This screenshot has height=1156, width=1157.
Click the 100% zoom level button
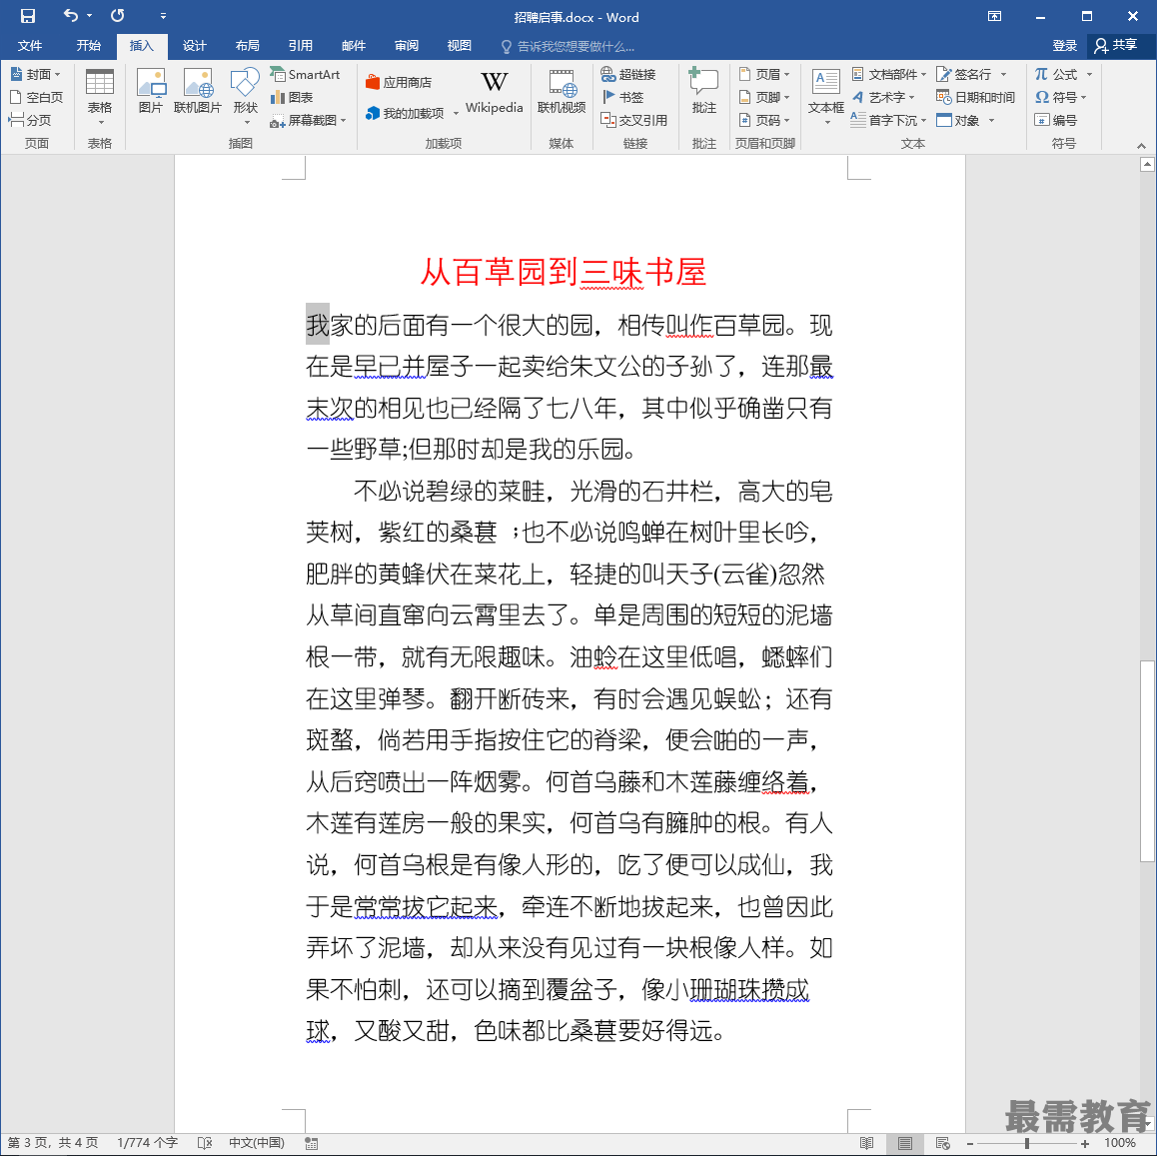(1119, 1143)
